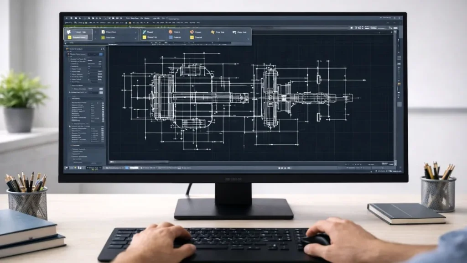The width and height of the screenshot is (467, 263).
Task: Toggle the checkbox in the highlighted ribbon group
Action: (x=69, y=37)
